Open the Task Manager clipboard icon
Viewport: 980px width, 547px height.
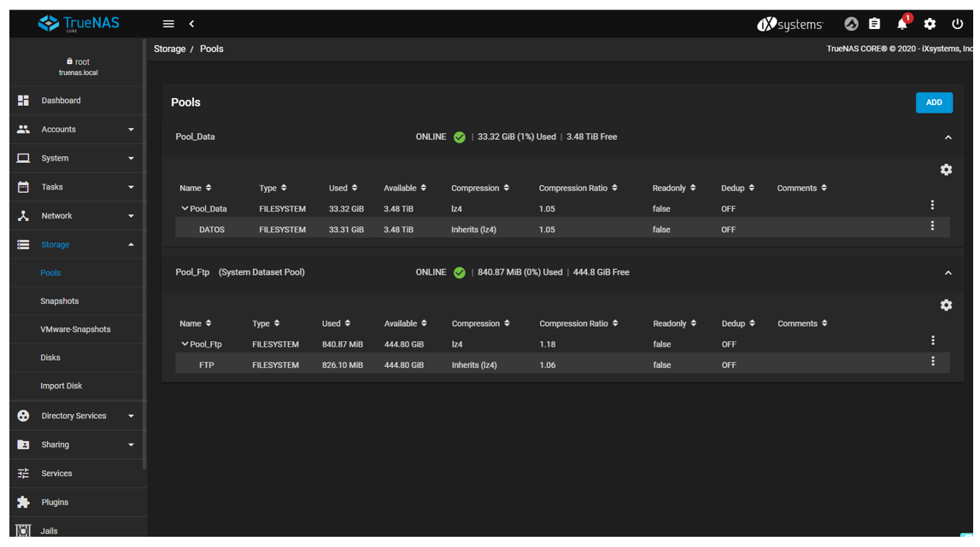(874, 24)
